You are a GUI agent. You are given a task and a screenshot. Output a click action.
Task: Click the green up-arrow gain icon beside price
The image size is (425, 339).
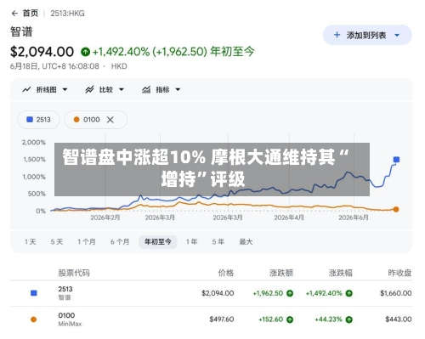85,52
